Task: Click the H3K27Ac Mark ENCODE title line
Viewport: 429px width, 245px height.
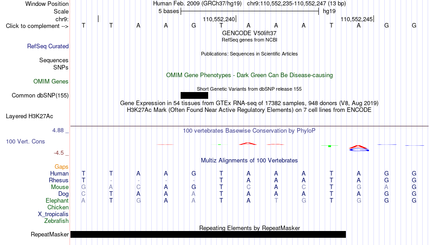Action: [x=249, y=110]
